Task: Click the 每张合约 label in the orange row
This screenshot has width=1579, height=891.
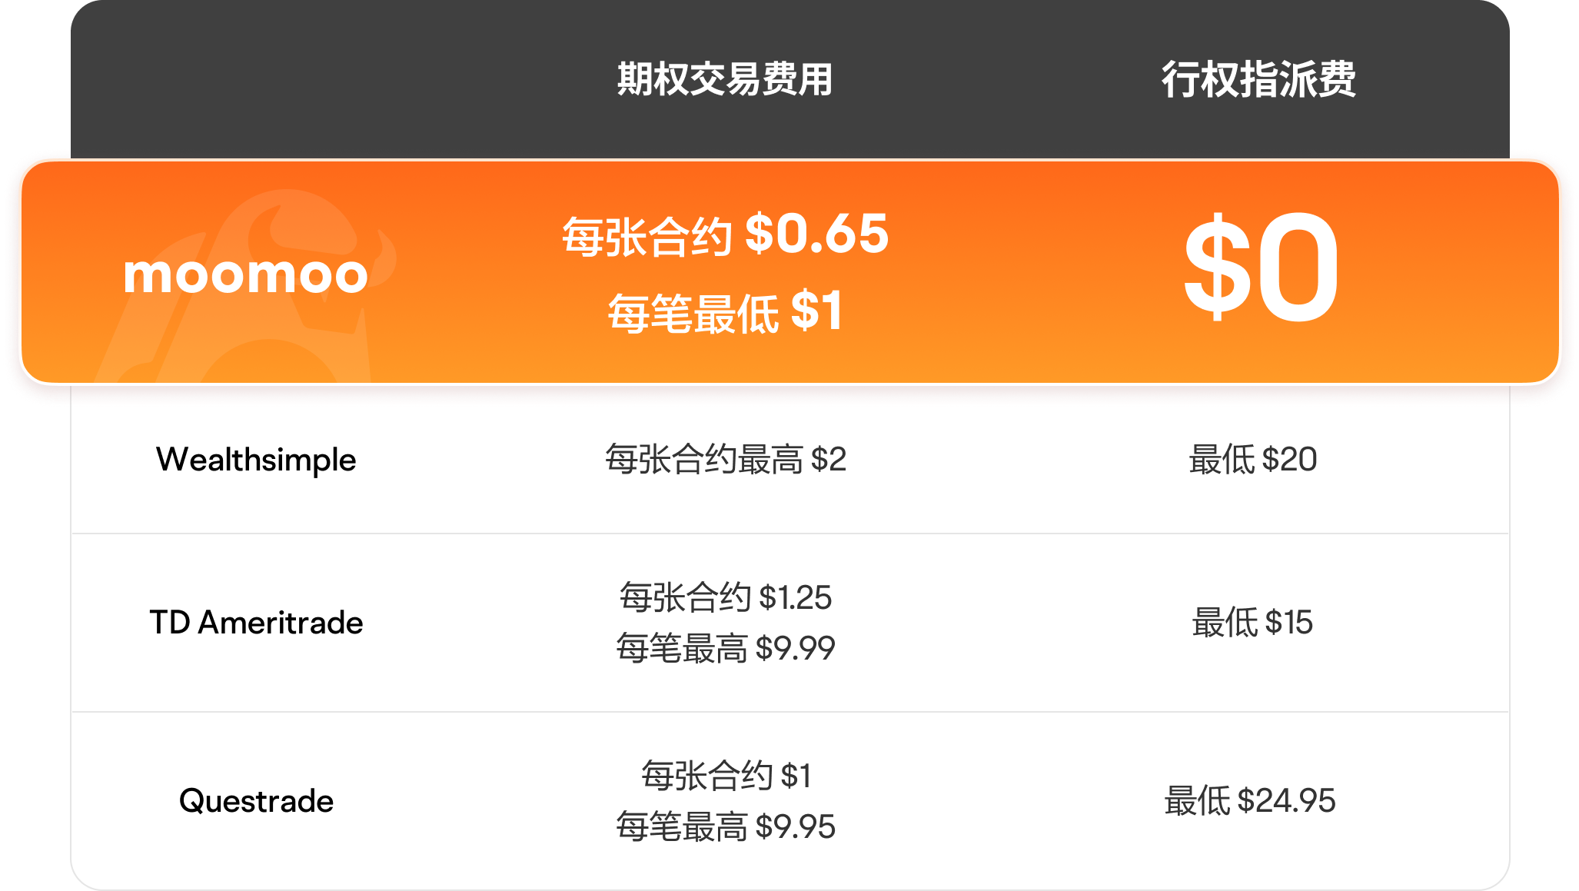Action: point(647,237)
